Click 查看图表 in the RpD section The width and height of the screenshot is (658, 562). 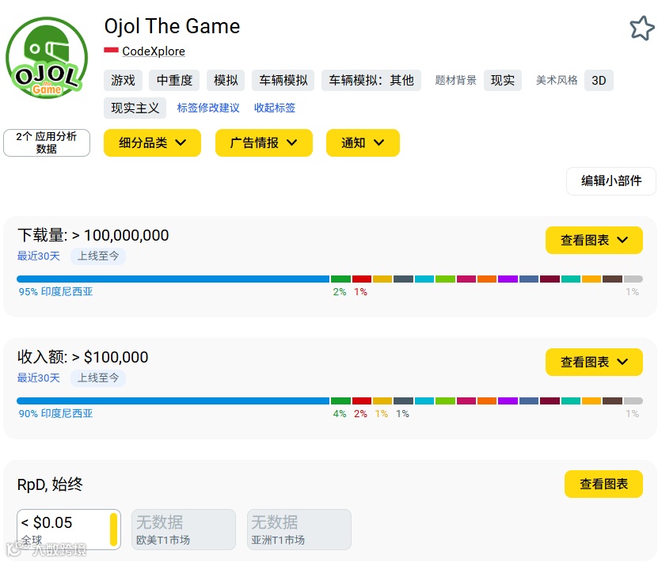coord(603,484)
